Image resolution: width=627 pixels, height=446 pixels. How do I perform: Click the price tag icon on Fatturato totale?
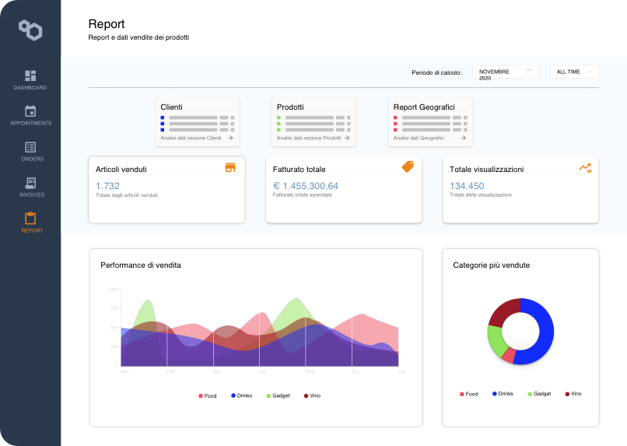(408, 167)
